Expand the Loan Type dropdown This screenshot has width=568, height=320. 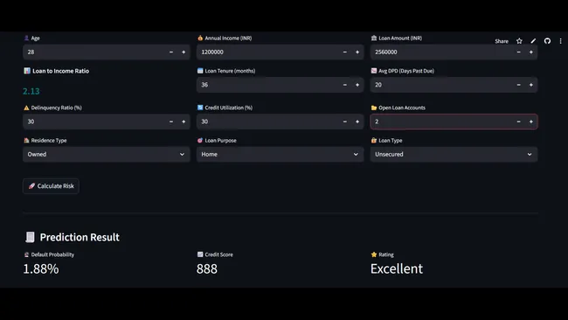click(454, 155)
